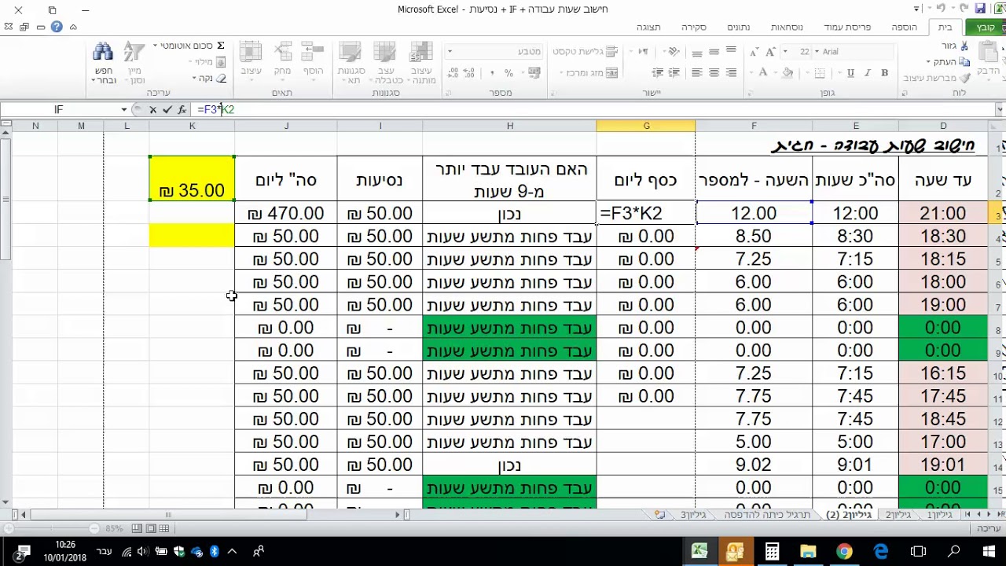Viewport: 1006px width, 566px height.
Task: Click the percent style button
Action: coord(509,72)
